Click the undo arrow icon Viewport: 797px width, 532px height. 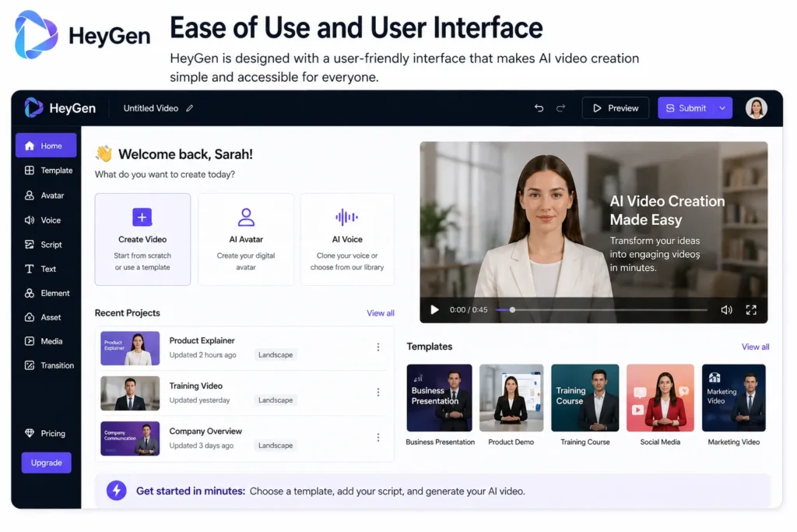(x=539, y=107)
